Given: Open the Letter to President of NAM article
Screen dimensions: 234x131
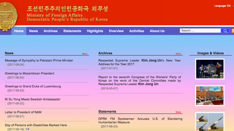Looking at the screenshot, I should point(23,112).
